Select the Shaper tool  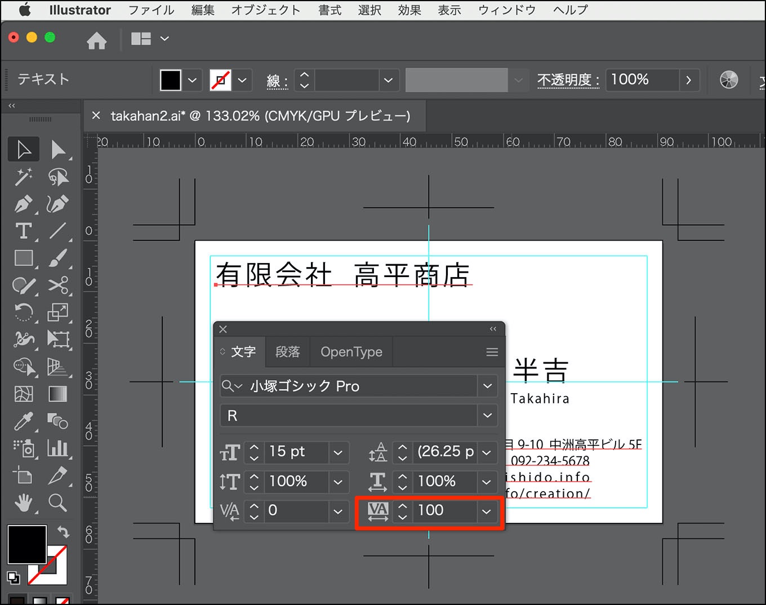point(24,285)
